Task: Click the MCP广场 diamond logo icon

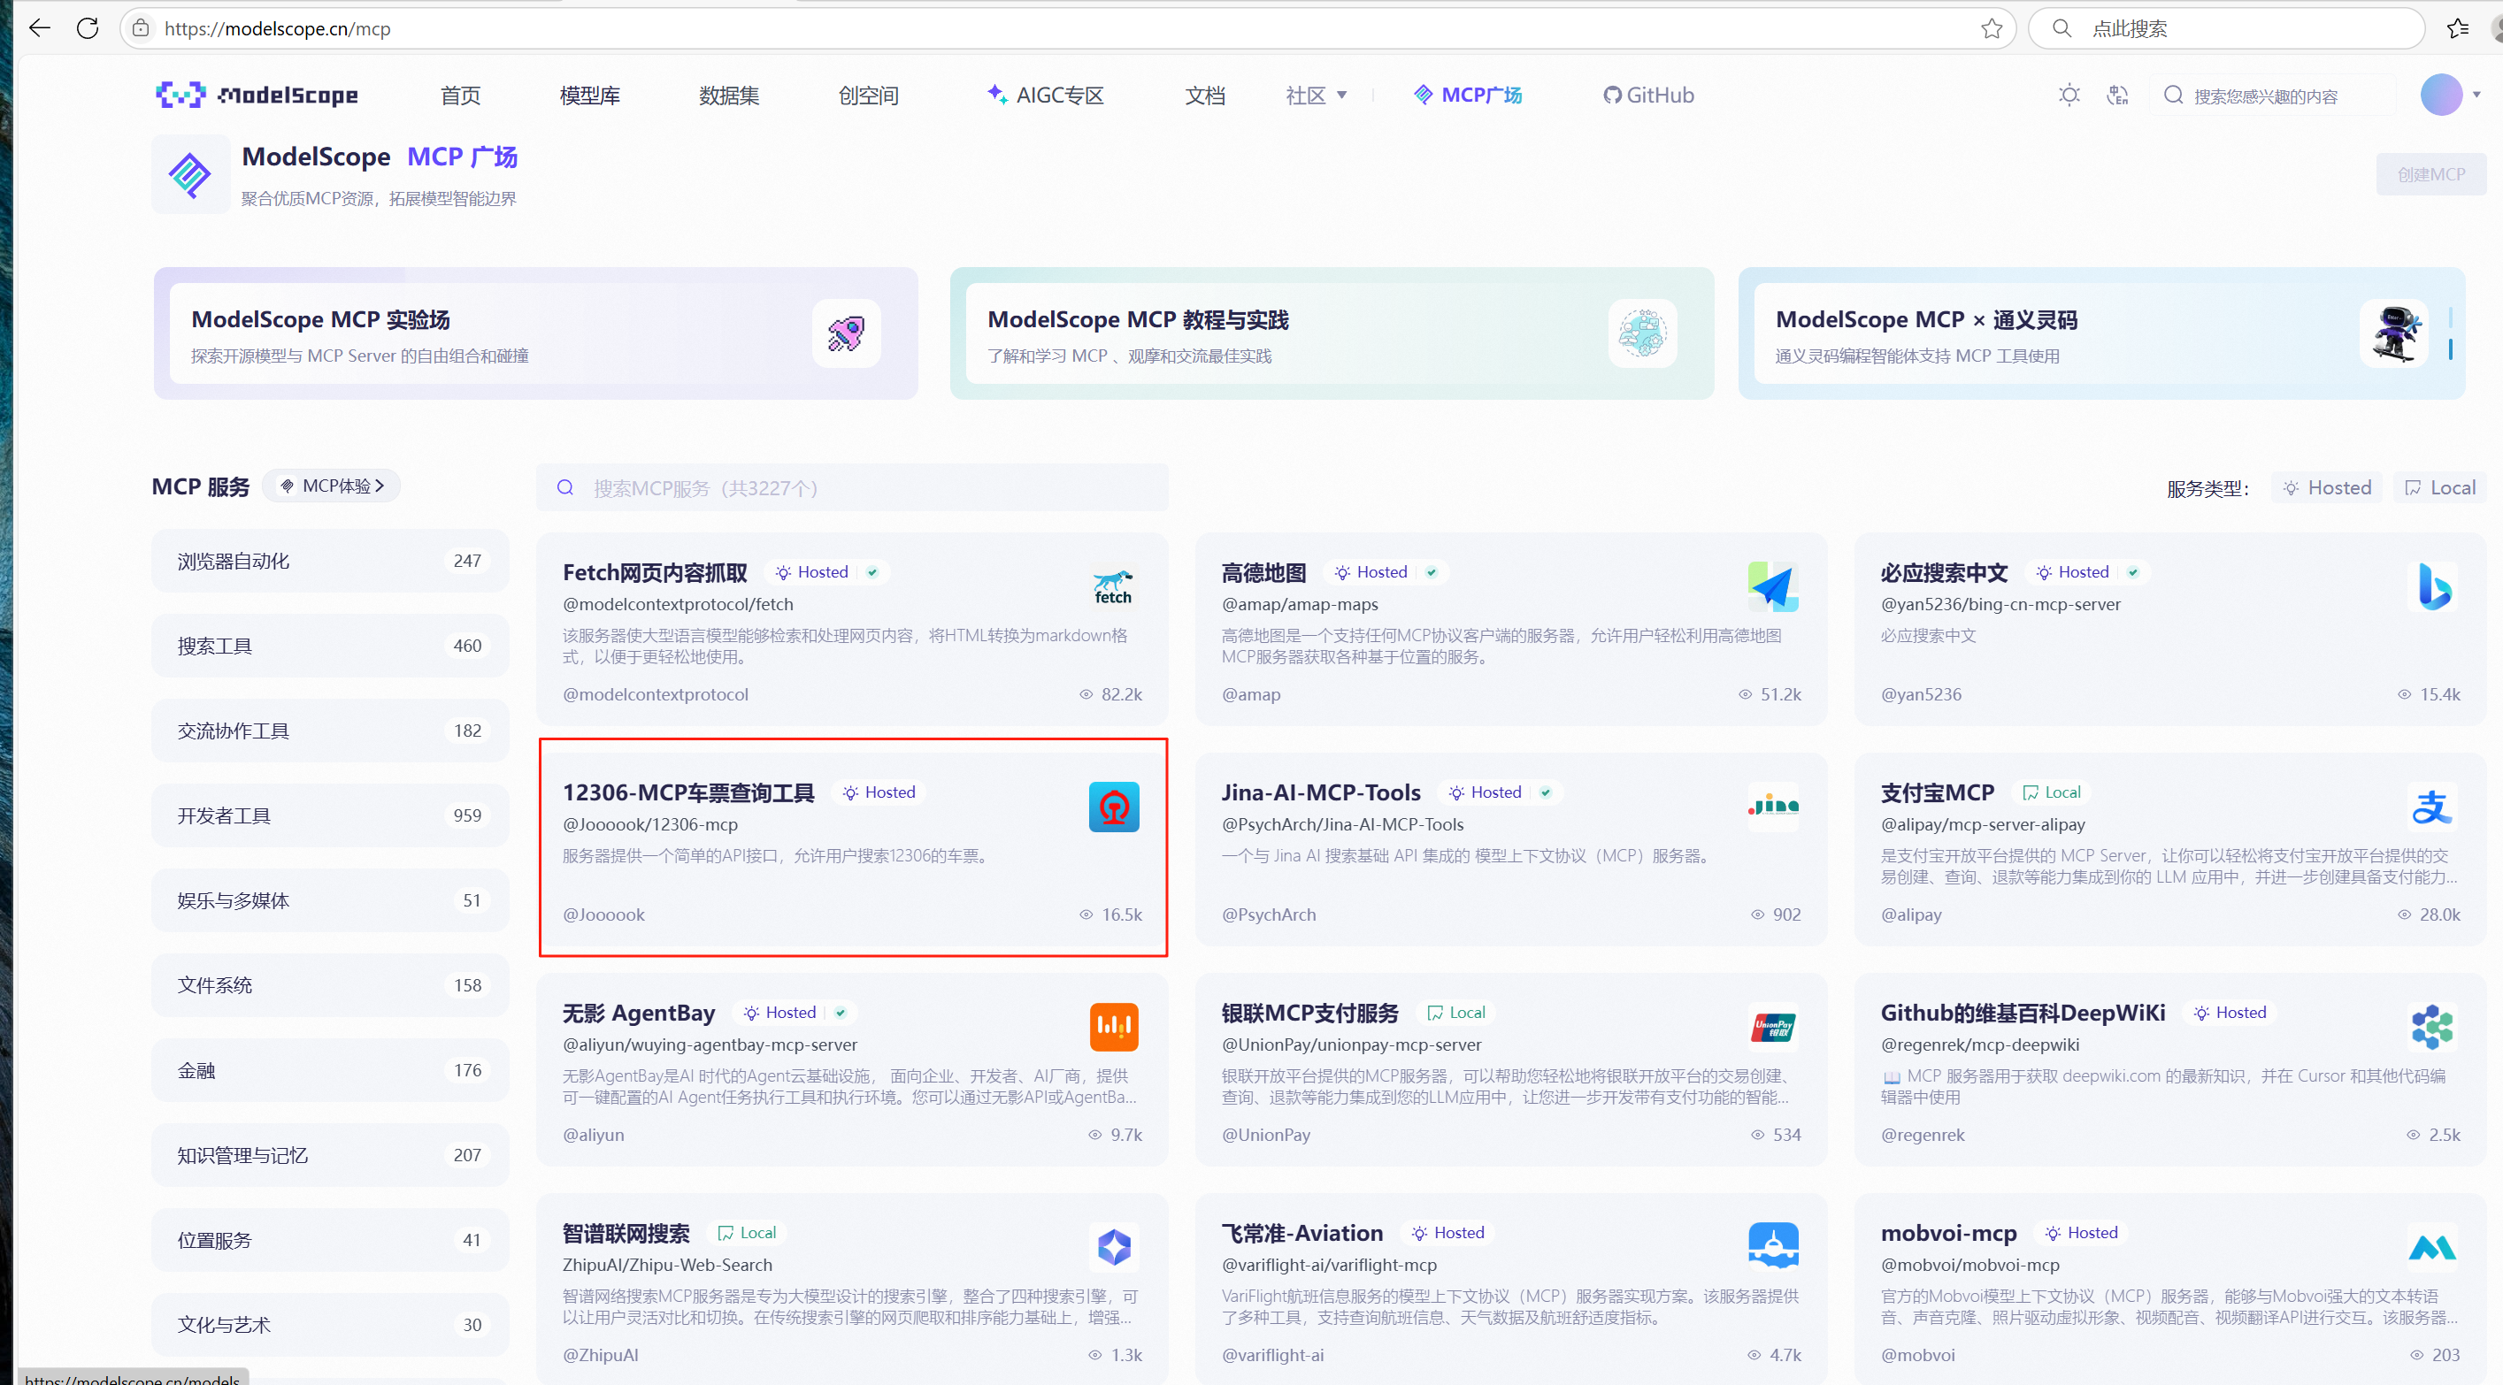Action: tap(190, 175)
